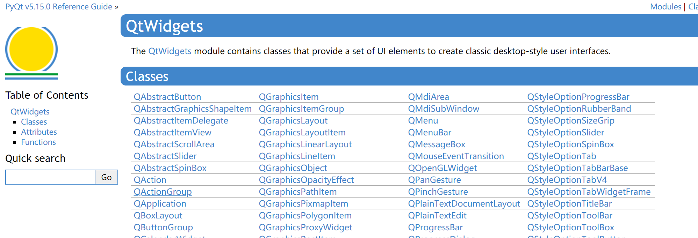Open PyQt v5.15.0 Reference Guide link
The height and width of the screenshot is (238, 698).
pos(59,7)
